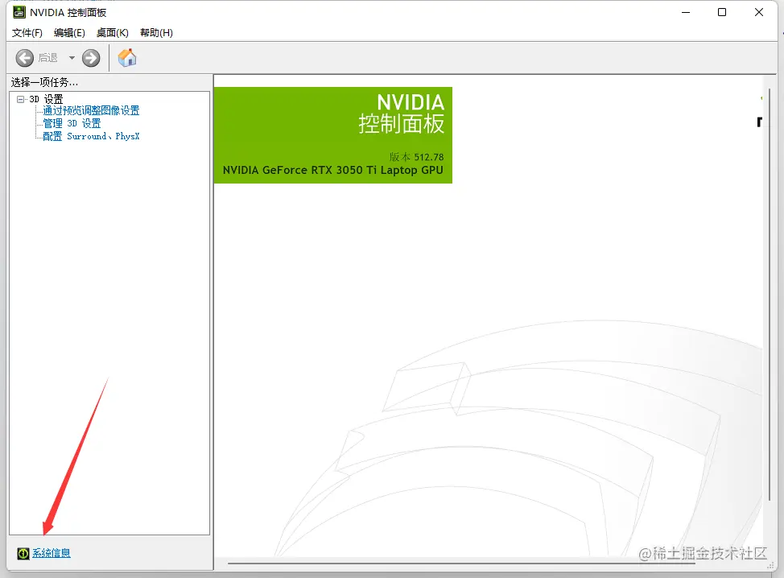Open the back history dropdown arrow
784x578 pixels.
72,58
